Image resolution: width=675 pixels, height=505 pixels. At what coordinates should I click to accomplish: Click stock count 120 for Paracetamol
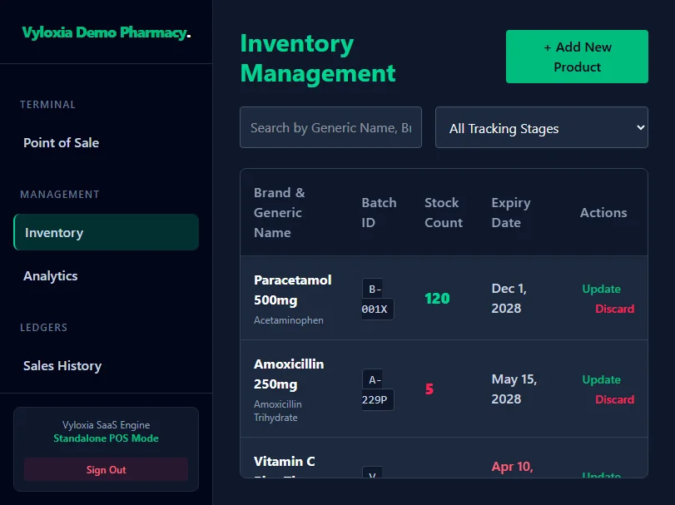click(x=437, y=298)
